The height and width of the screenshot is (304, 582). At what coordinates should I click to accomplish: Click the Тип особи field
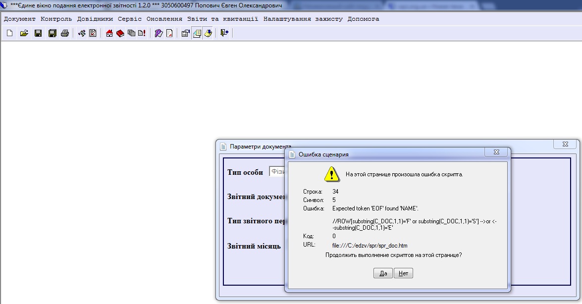point(277,171)
